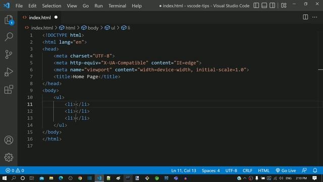The width and height of the screenshot is (323, 182).
Task: Select the index.html editor tab
Action: pos(39,18)
